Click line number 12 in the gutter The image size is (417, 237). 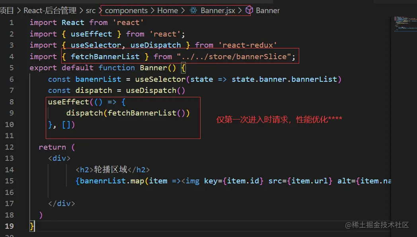point(9,147)
